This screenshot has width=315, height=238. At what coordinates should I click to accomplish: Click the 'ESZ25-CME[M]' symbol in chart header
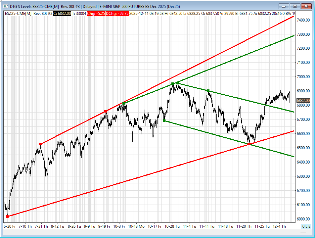tap(18, 14)
